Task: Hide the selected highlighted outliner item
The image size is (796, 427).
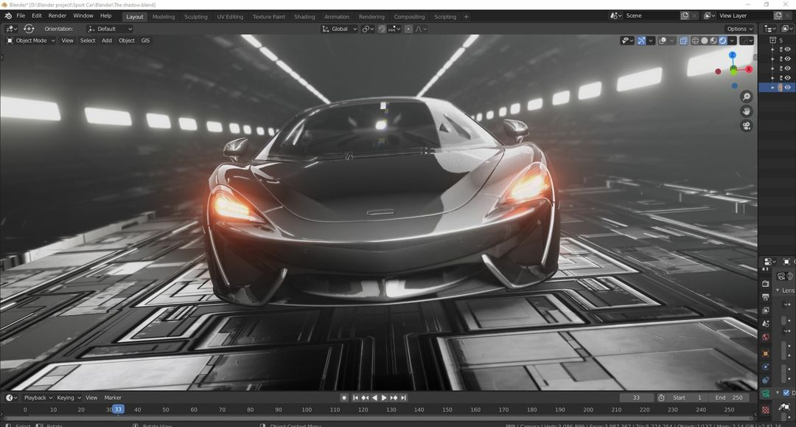Action: pos(787,87)
